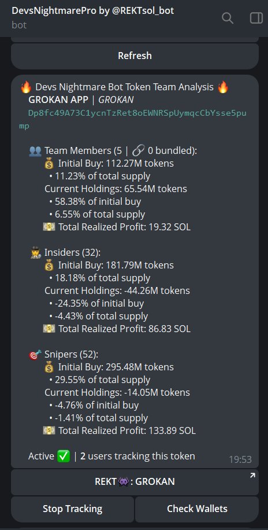
Task: Open the chat search magnifier icon
Action: coord(227,18)
